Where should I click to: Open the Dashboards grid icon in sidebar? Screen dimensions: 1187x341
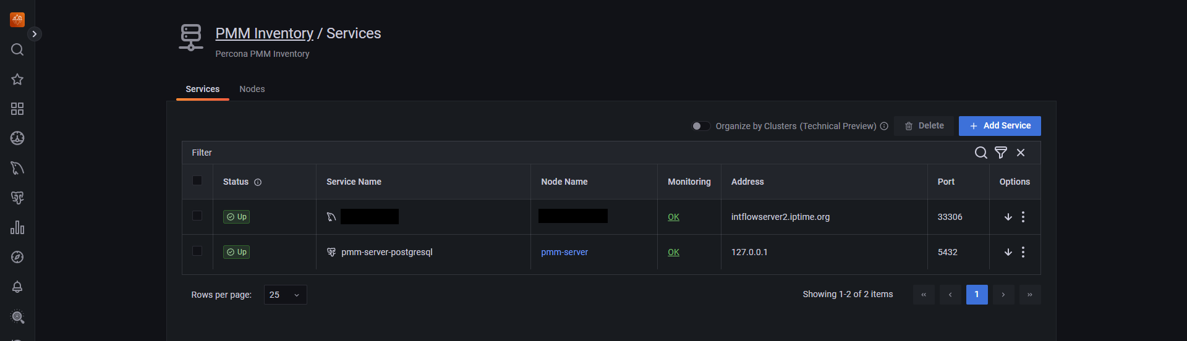click(x=17, y=109)
